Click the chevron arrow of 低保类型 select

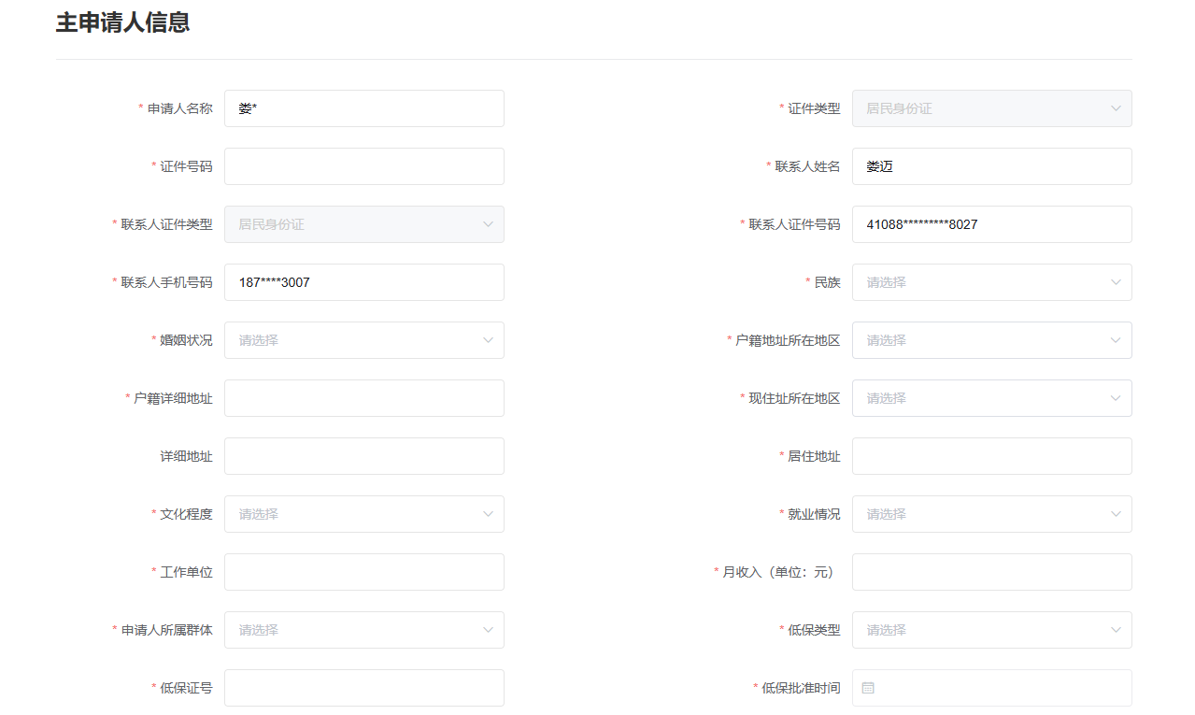pos(1116,630)
